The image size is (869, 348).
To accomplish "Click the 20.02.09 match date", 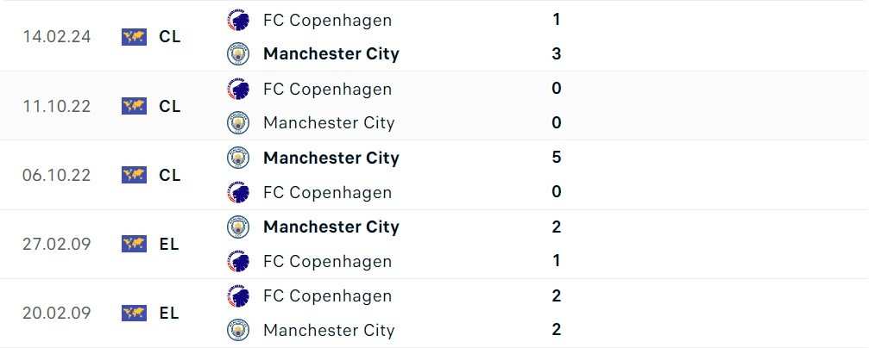I will pyautogui.click(x=57, y=313).
